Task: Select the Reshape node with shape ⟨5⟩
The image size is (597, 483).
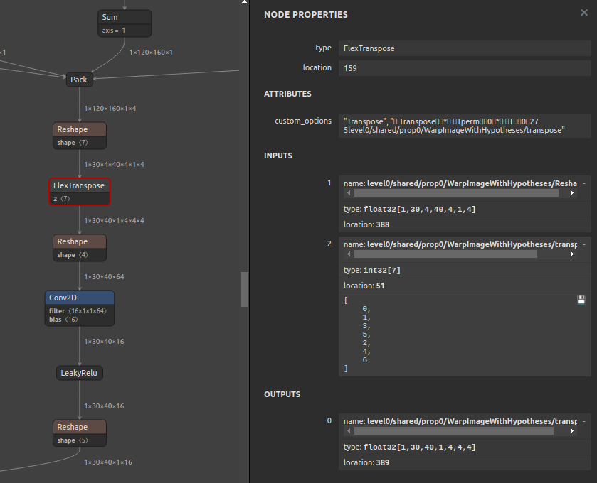Action: [x=79, y=426]
